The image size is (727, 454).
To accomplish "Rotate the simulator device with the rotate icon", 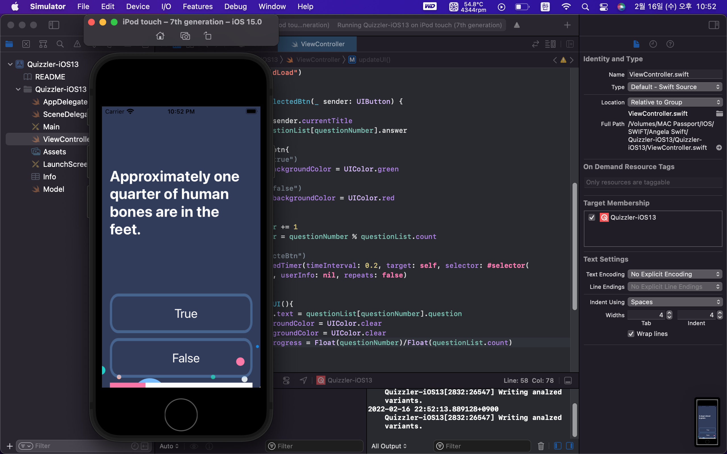I will (x=208, y=36).
